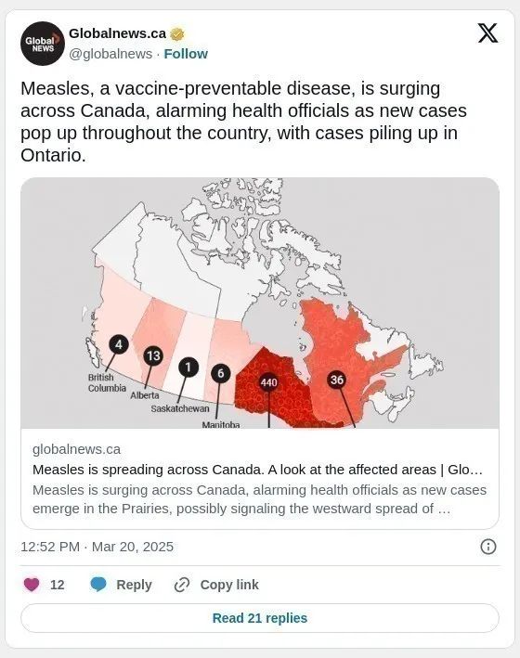Click the 440 Ontario case marker
This screenshot has width=520, height=658.
268,382
